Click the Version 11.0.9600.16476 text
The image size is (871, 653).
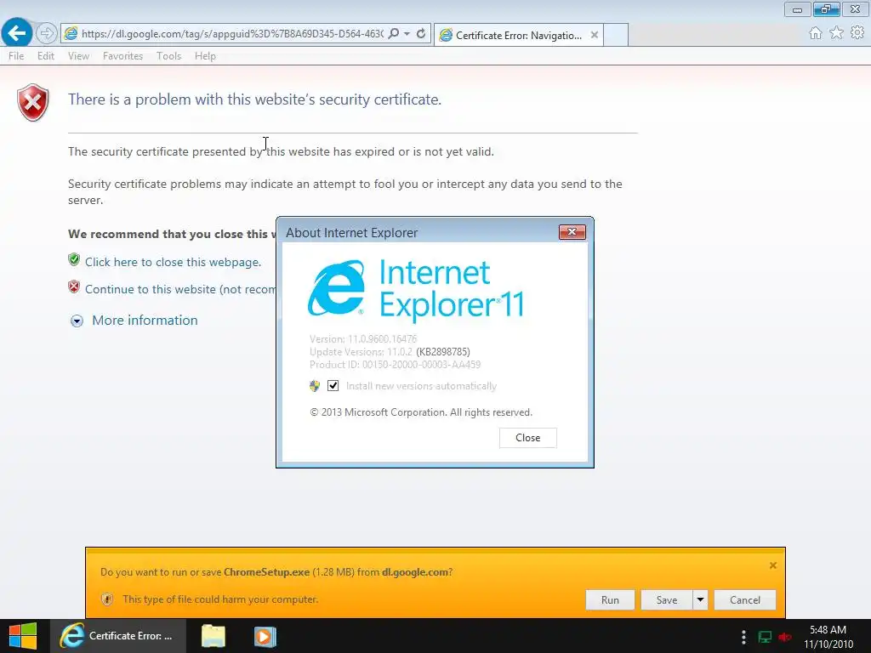click(362, 338)
